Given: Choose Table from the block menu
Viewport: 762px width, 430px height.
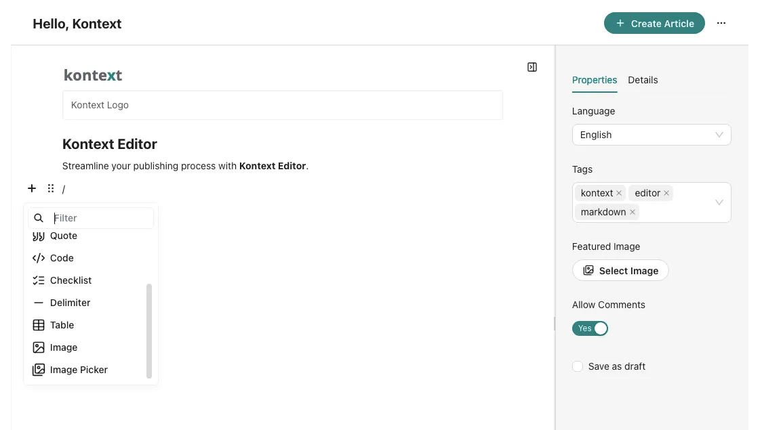Looking at the screenshot, I should pos(62,325).
